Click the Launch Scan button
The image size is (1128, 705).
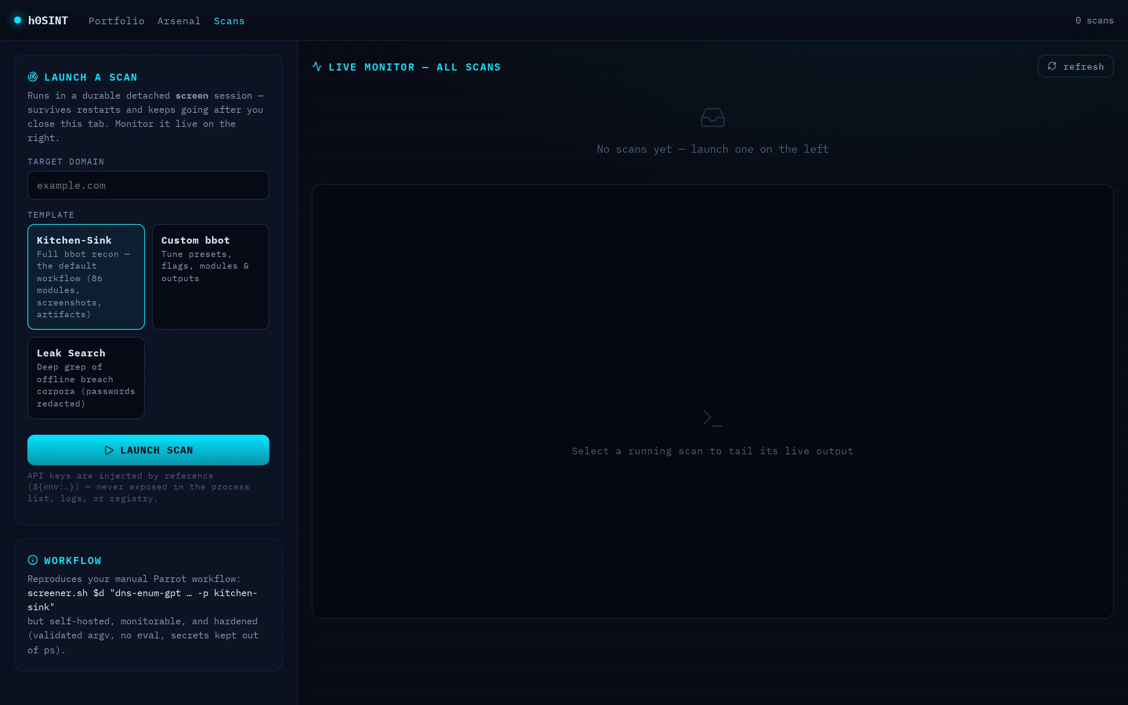[148, 450]
